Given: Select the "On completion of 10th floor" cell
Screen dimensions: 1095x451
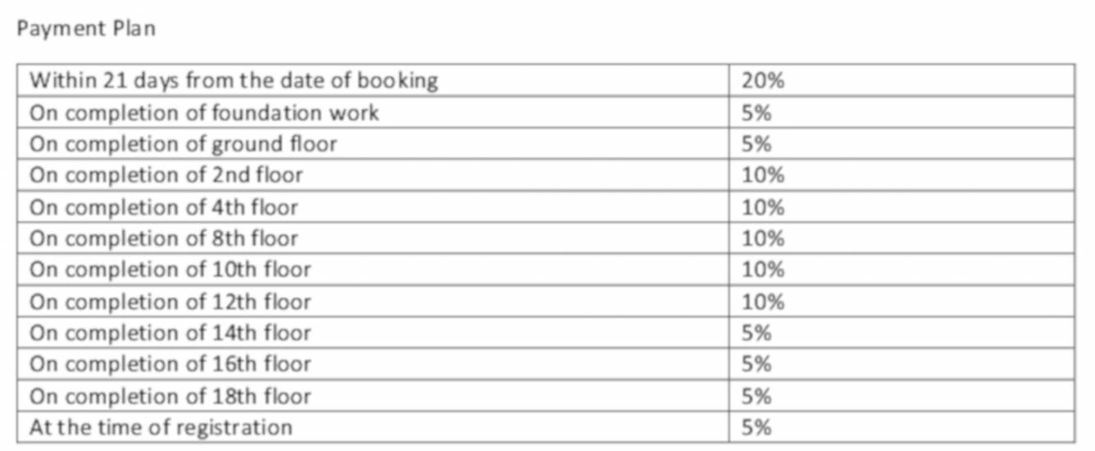Looking at the screenshot, I should coord(170,269).
